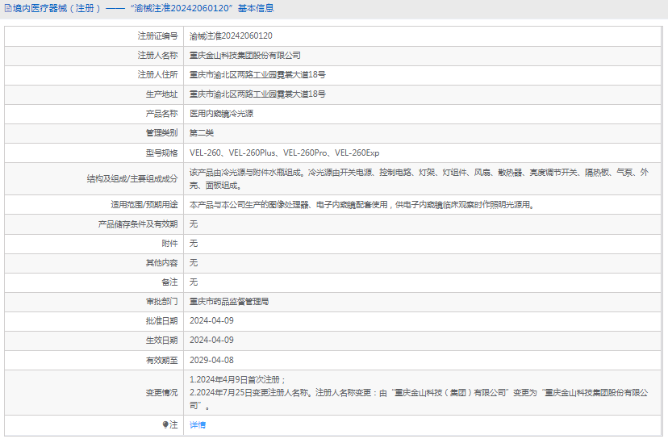Click the 适用范围/预期用途 label

(144, 204)
